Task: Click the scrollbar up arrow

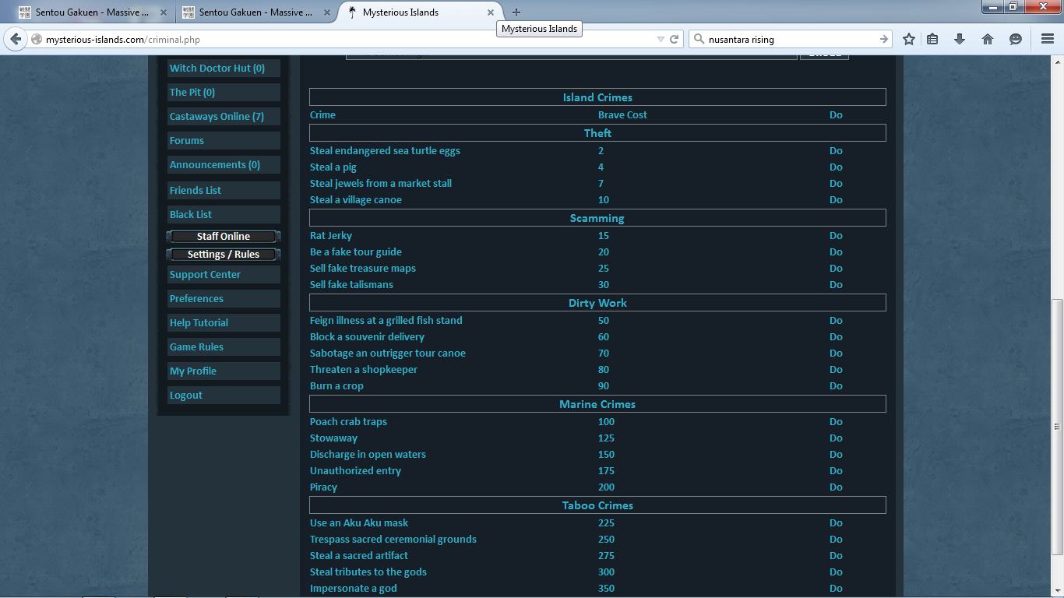Action: (x=1057, y=62)
